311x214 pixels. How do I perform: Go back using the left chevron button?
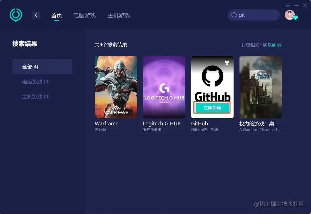pyautogui.click(x=36, y=15)
